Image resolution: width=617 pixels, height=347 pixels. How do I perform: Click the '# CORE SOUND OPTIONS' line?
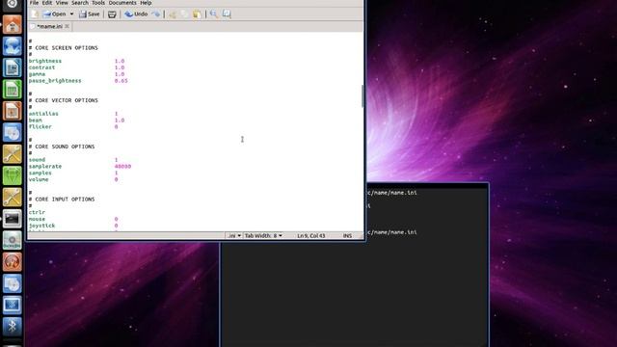(x=62, y=147)
